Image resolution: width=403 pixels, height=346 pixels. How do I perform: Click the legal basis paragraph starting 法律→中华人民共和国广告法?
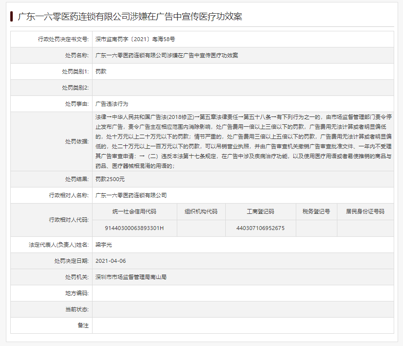pyautogui.click(x=243, y=141)
